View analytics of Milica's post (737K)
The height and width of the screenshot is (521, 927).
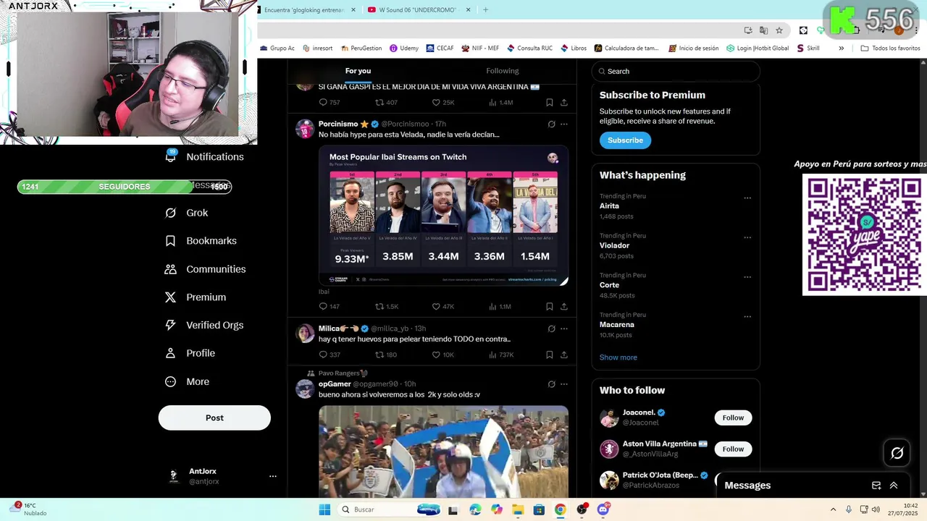click(502, 355)
